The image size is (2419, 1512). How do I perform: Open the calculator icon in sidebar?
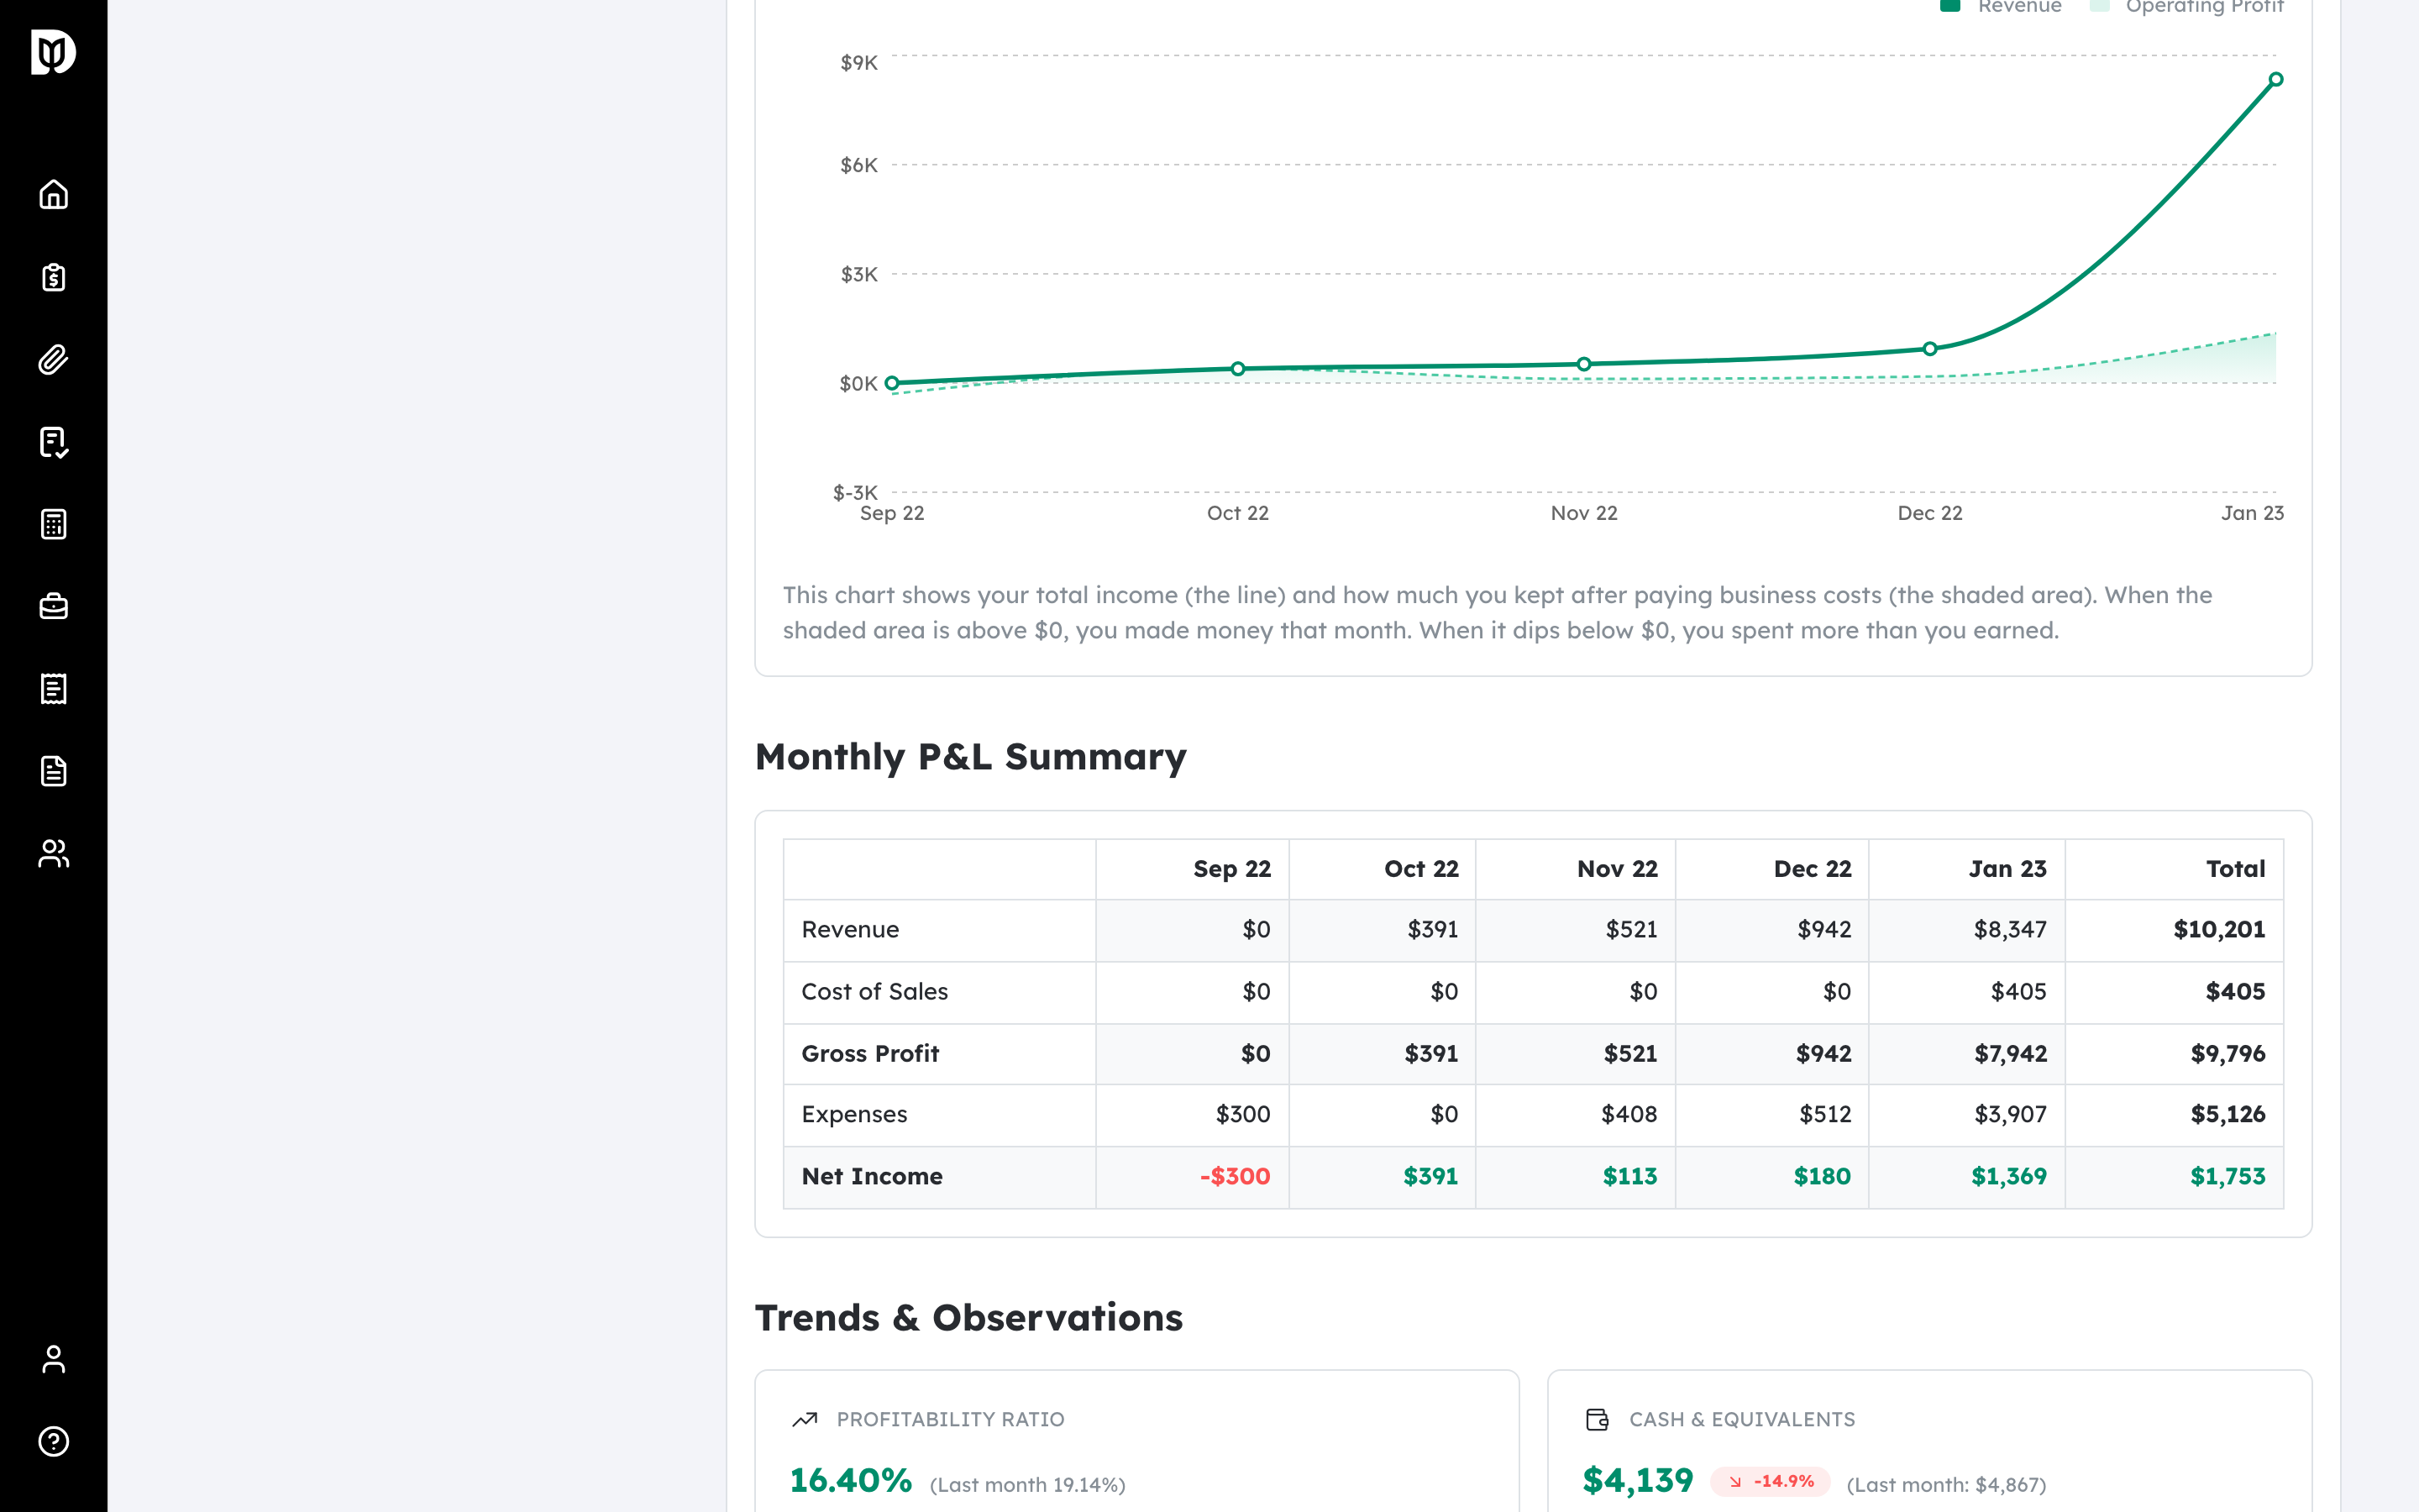click(53, 524)
